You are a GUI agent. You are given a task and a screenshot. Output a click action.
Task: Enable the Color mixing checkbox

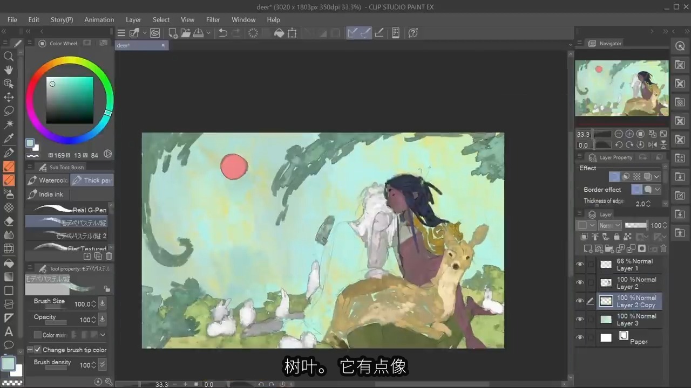(x=37, y=335)
